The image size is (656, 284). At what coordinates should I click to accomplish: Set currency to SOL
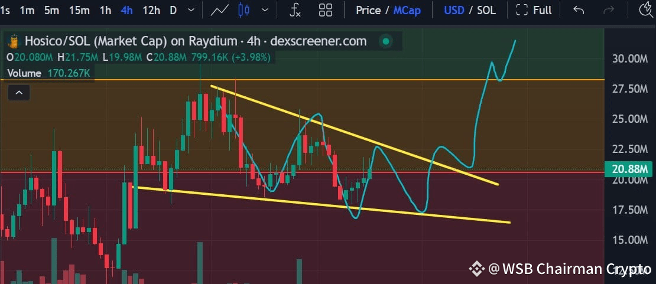(x=486, y=11)
